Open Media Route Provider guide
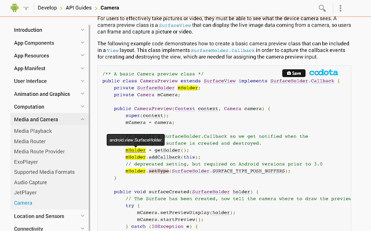 tap(39, 151)
